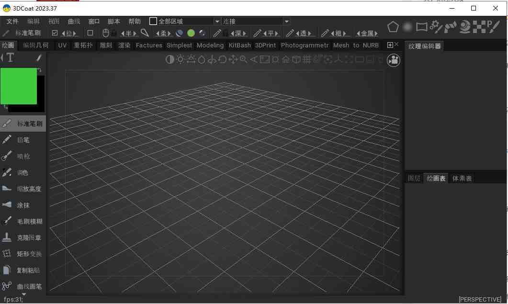Select the Airbrush (喷枪) tool
Screen dimensions: 508x304
click(x=22, y=156)
